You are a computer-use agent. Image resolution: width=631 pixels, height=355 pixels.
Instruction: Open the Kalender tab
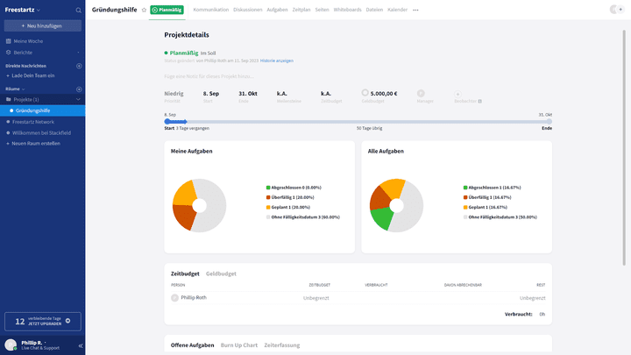(x=397, y=10)
